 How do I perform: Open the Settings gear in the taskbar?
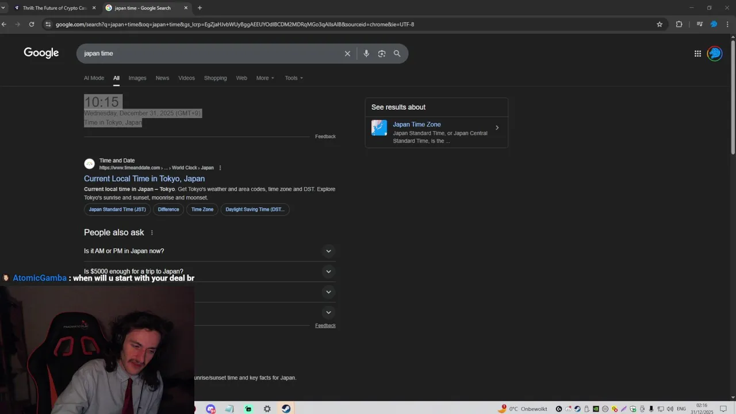267,409
